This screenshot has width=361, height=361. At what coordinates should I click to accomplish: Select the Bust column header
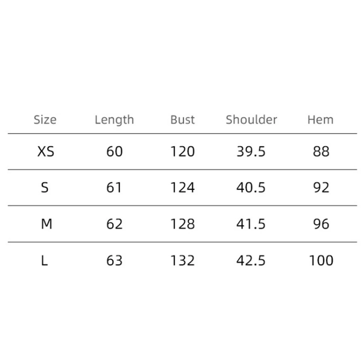point(182,120)
